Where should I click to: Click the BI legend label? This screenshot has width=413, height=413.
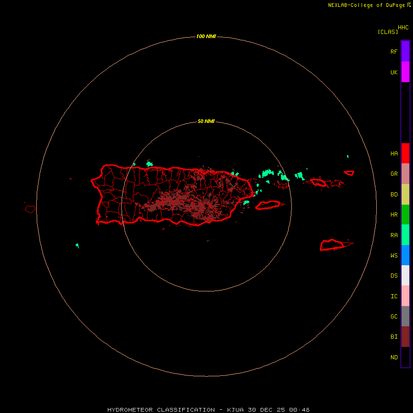394,337
